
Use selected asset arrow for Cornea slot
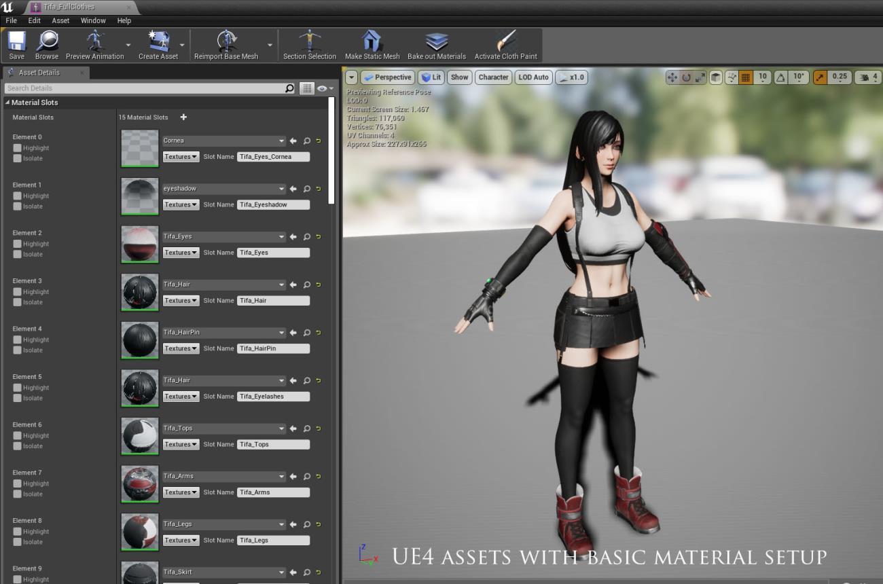click(x=293, y=141)
